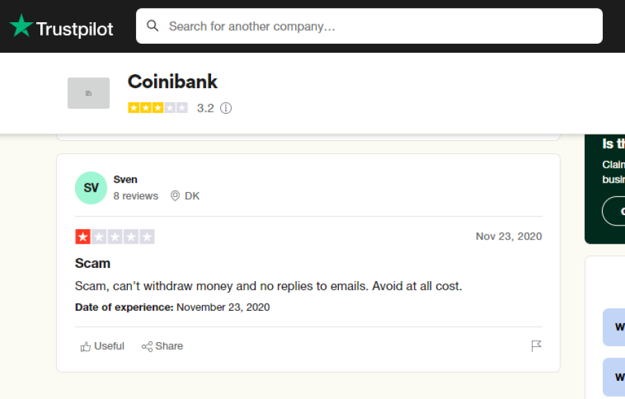Click the SV avatar circle
The height and width of the screenshot is (399, 625).
91,188
